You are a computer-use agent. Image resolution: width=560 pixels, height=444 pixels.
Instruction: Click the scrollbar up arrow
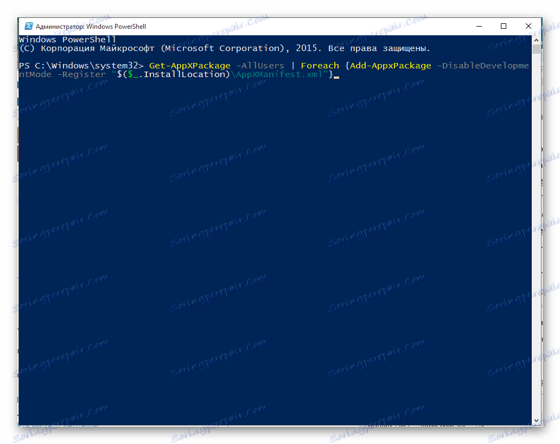(536, 39)
